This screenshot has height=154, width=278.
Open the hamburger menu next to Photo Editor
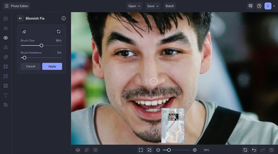coord(6,6)
